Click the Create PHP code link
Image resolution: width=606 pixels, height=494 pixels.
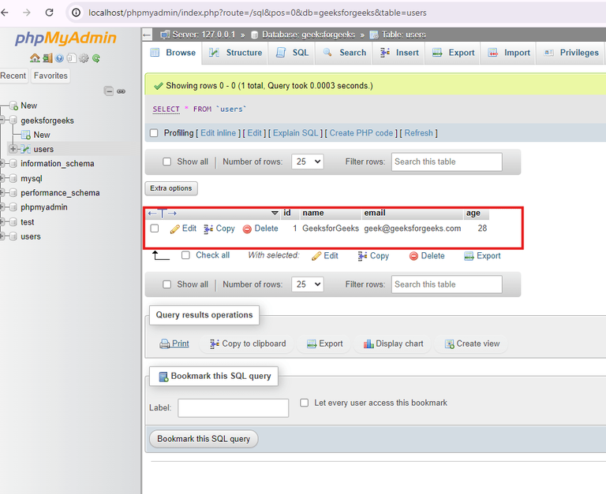[361, 133]
